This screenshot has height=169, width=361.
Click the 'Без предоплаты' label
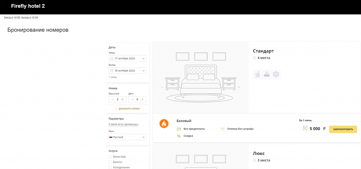[x=194, y=129]
